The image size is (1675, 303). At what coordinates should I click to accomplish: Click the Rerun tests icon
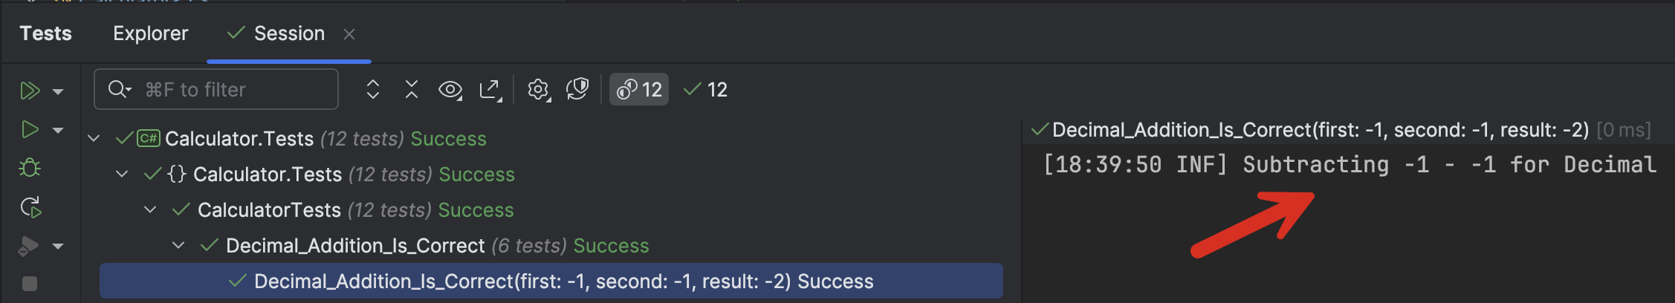[30, 207]
